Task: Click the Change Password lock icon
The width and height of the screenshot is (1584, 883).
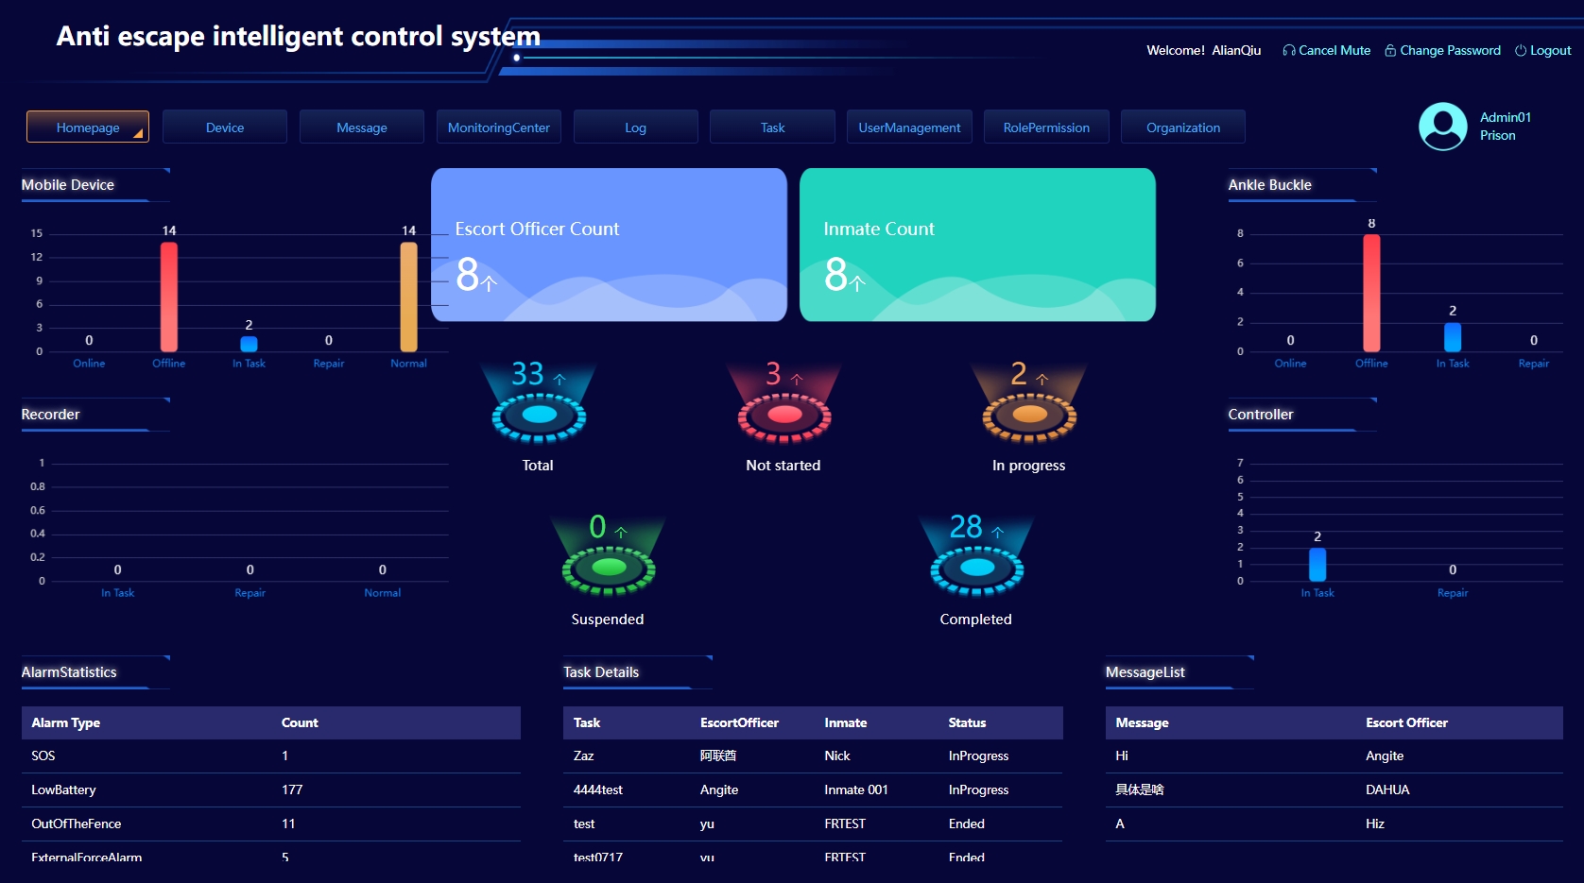Action: 1390,51
